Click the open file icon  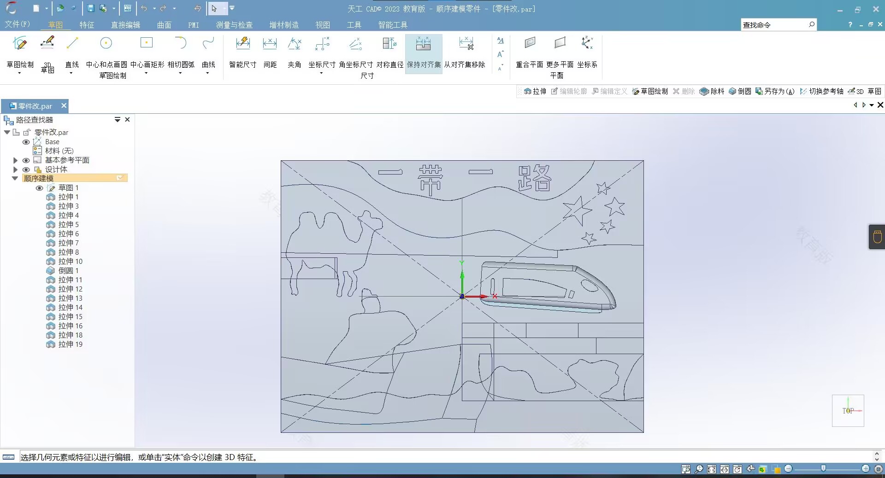click(60, 8)
